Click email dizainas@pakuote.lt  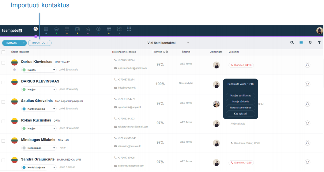coord(129,146)
